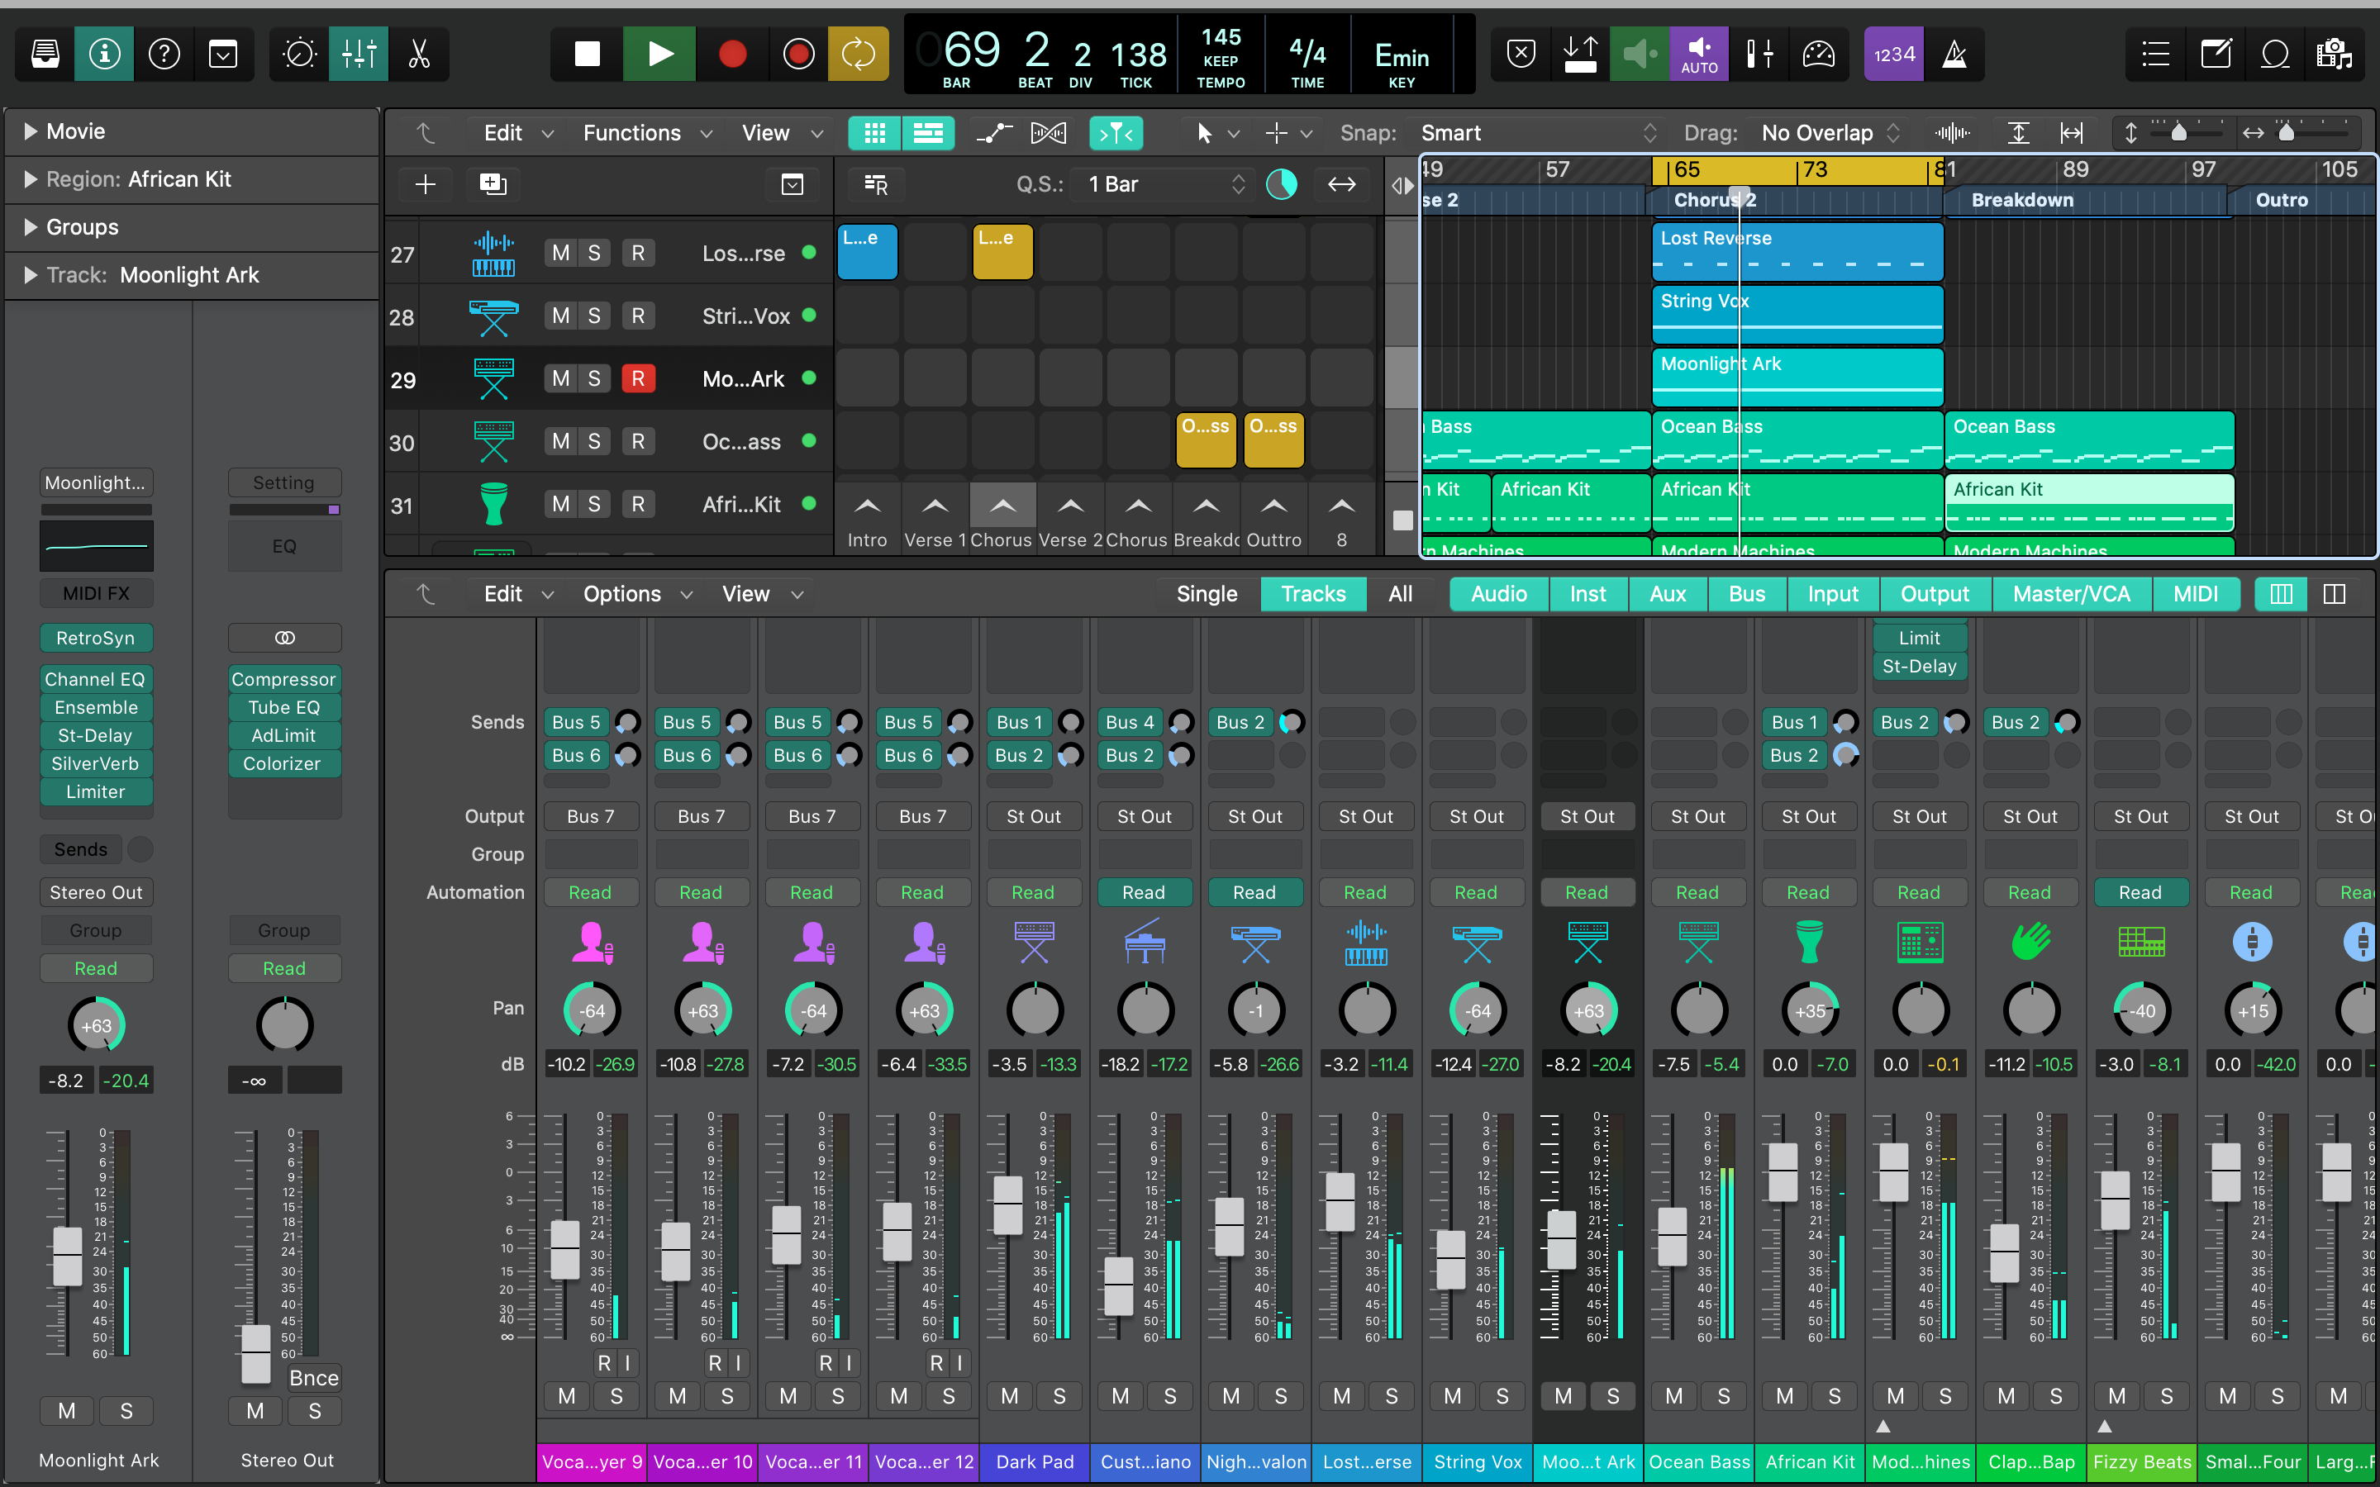Open the List Editors icon
The width and height of the screenshot is (2380, 1487).
[x=2156, y=54]
